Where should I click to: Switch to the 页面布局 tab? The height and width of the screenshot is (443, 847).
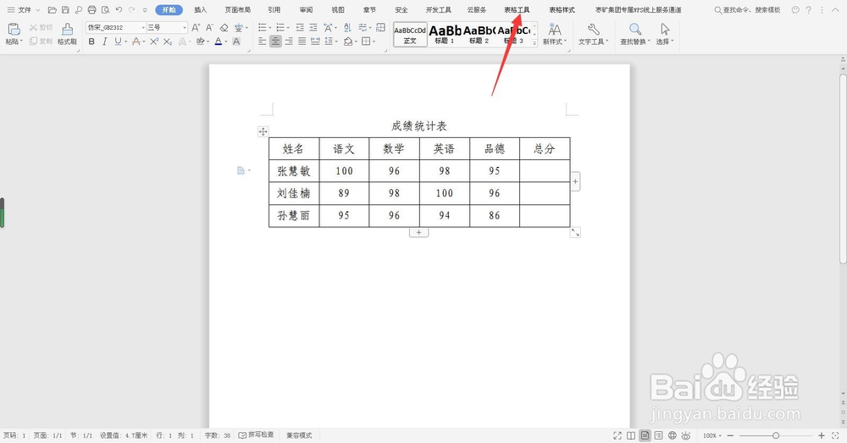tap(238, 9)
